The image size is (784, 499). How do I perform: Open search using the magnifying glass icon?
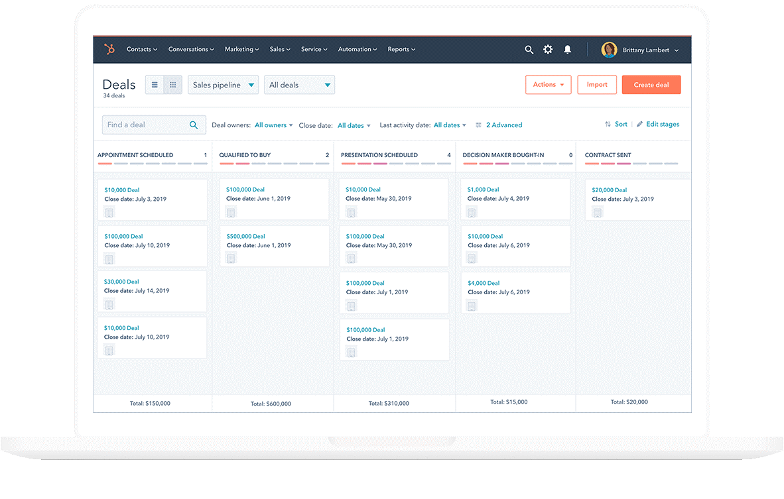click(529, 49)
